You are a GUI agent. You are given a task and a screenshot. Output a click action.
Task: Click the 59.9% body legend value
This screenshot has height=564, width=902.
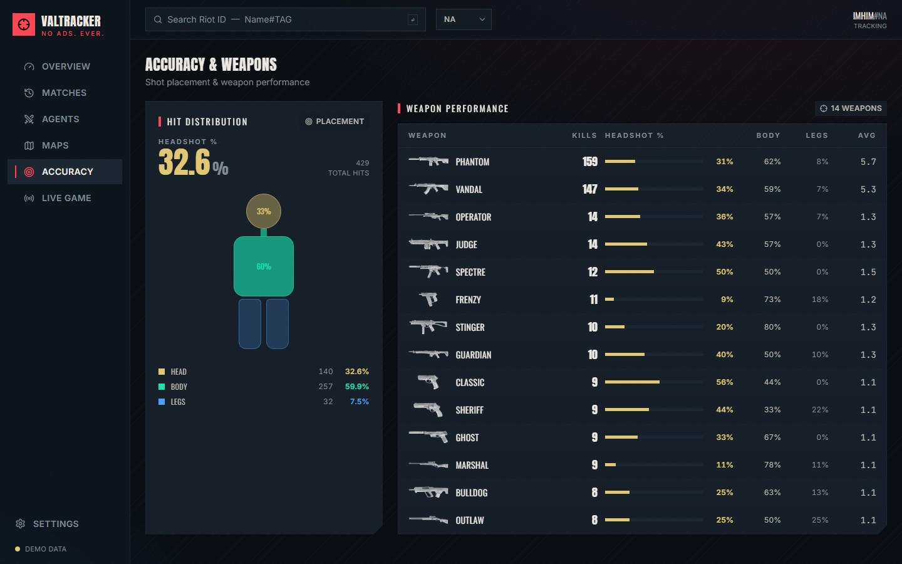(x=357, y=387)
